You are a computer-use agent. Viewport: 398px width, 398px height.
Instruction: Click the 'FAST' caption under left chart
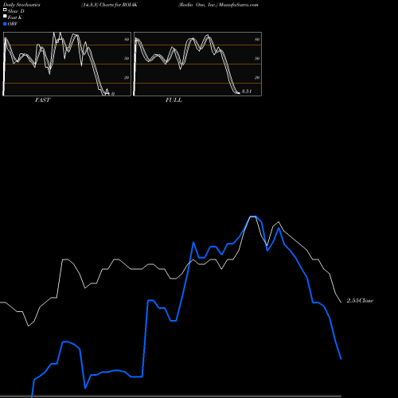(42, 100)
